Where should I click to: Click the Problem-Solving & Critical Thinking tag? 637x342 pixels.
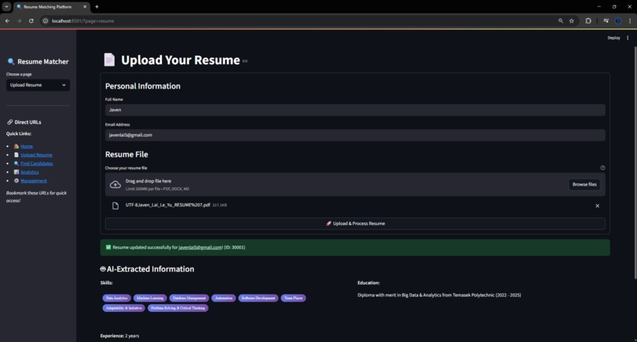pos(178,308)
